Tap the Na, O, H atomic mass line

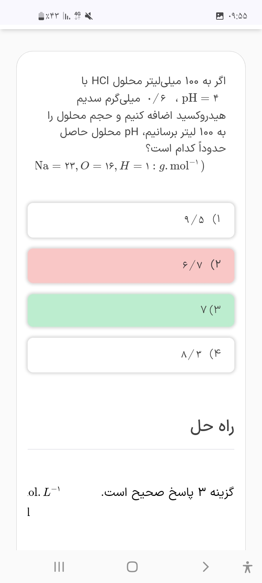[120, 166]
